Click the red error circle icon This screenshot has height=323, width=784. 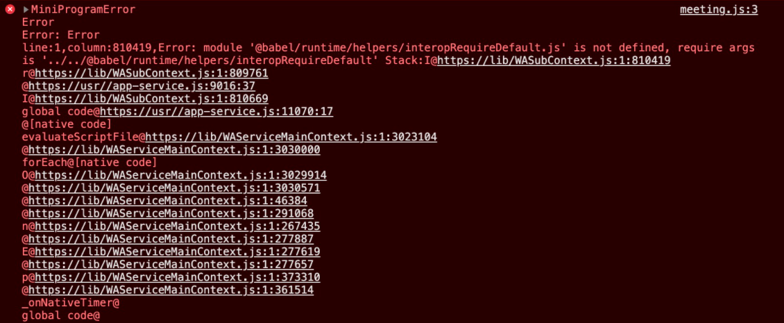pyautogui.click(x=10, y=10)
